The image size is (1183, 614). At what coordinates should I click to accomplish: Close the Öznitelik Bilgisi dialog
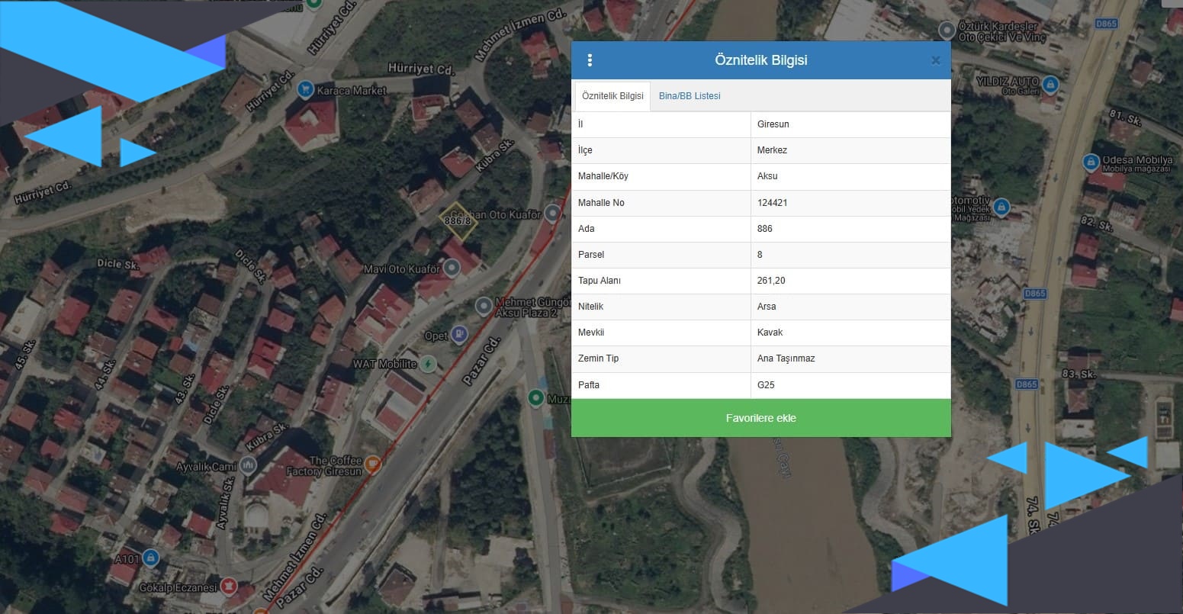936,61
